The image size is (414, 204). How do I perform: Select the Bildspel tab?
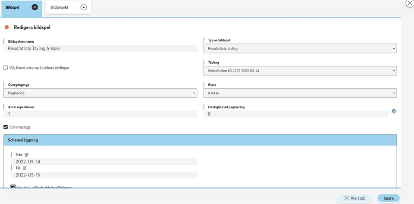click(x=13, y=7)
